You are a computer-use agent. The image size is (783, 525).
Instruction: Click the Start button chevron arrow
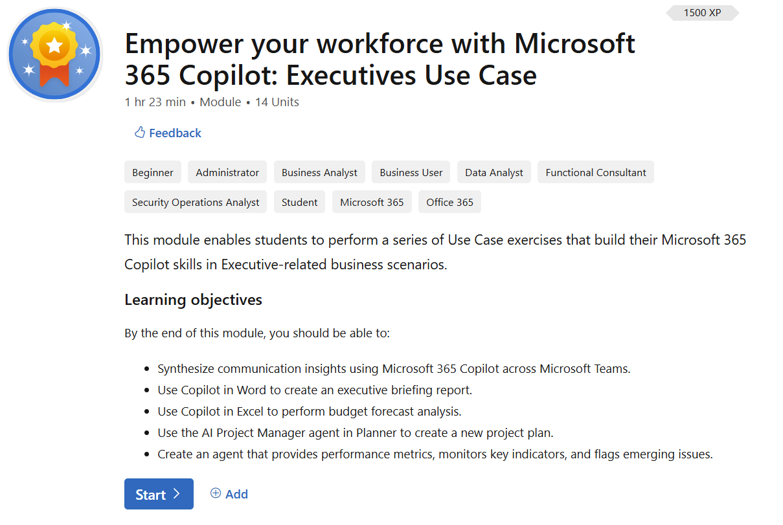click(177, 494)
